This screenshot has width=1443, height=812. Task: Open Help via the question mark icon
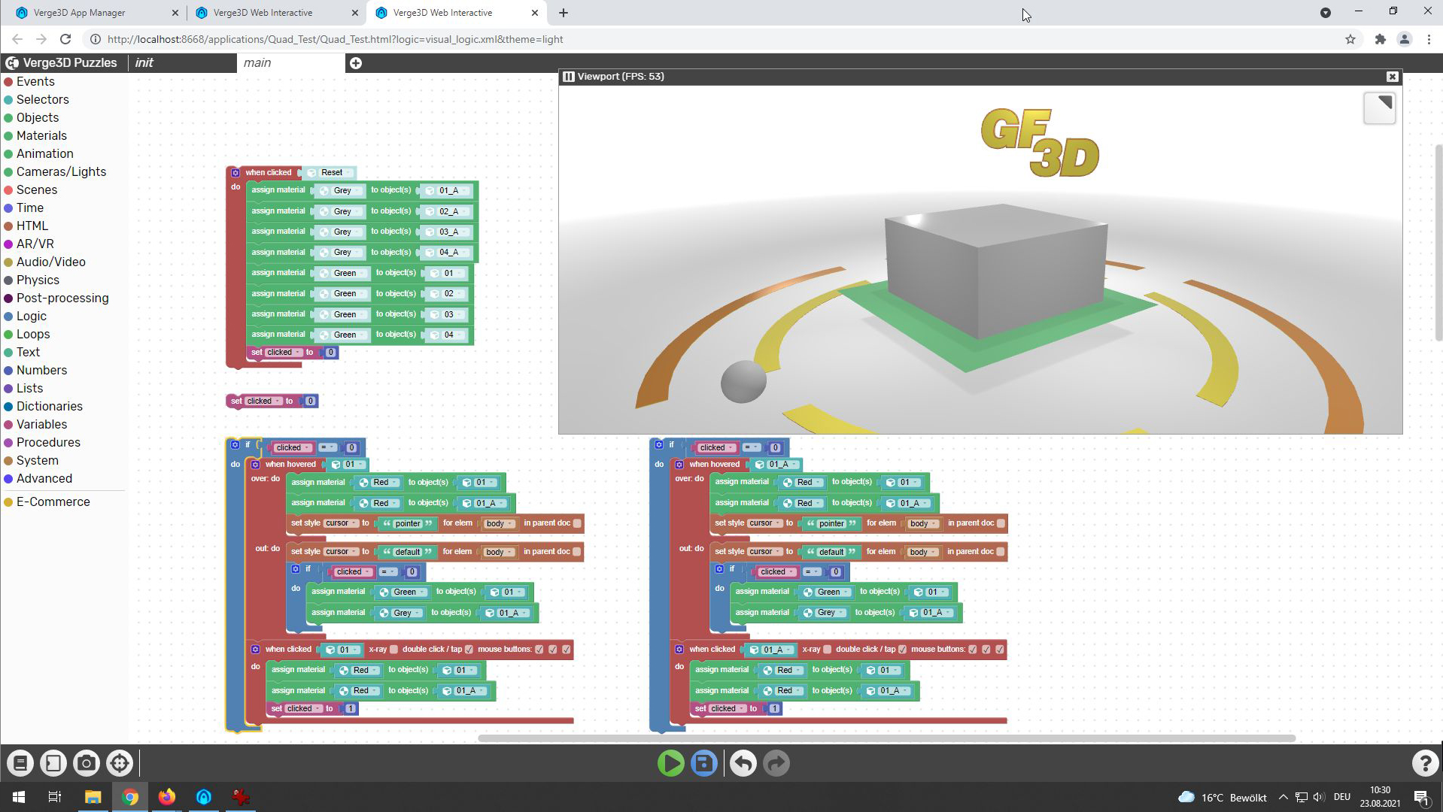pyautogui.click(x=1424, y=762)
